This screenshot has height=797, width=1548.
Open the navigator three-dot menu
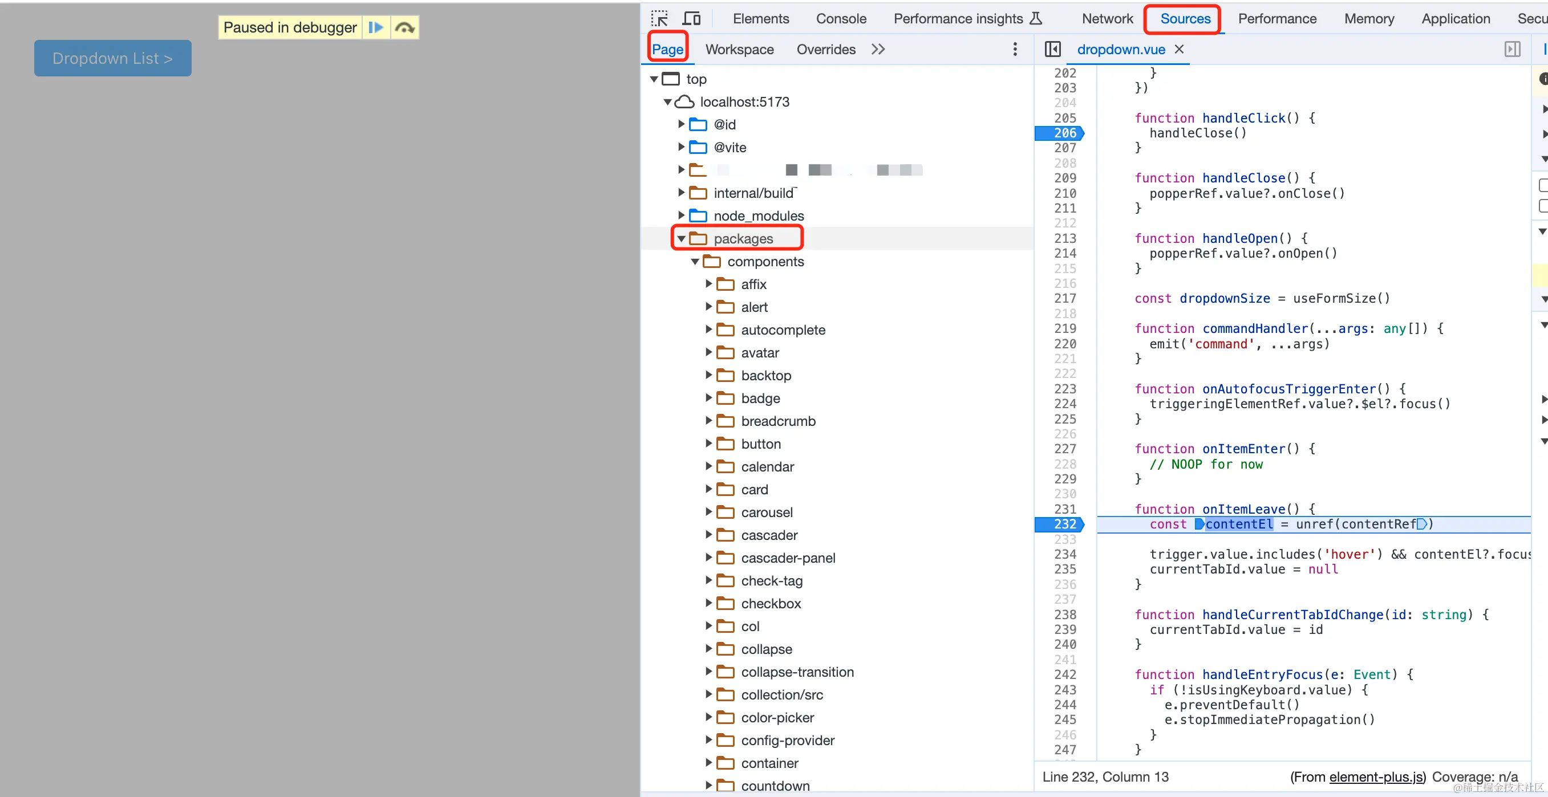coord(1015,49)
